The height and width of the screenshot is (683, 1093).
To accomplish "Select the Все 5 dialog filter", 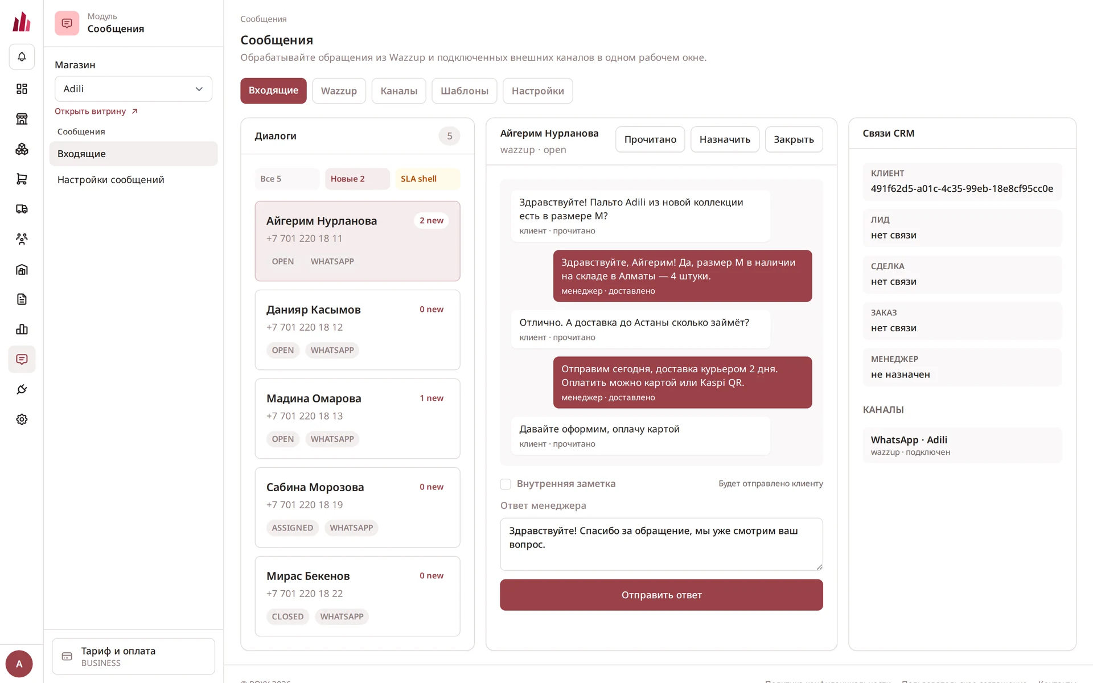I will 287,179.
